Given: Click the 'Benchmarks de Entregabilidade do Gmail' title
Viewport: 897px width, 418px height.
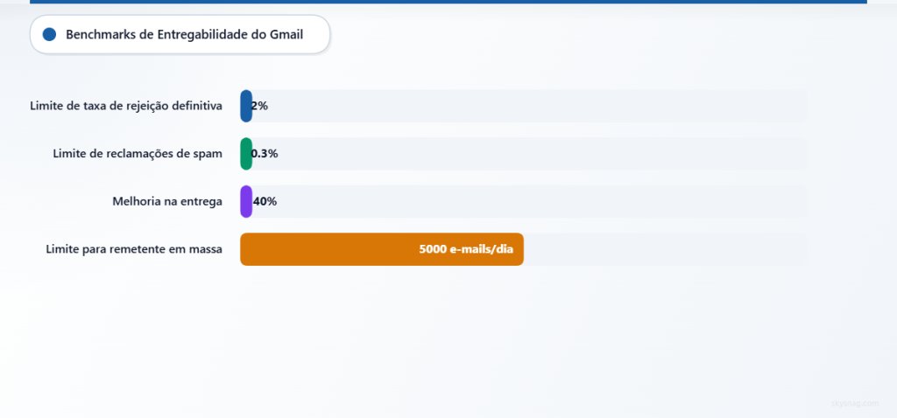Looking at the screenshot, I should (184, 35).
